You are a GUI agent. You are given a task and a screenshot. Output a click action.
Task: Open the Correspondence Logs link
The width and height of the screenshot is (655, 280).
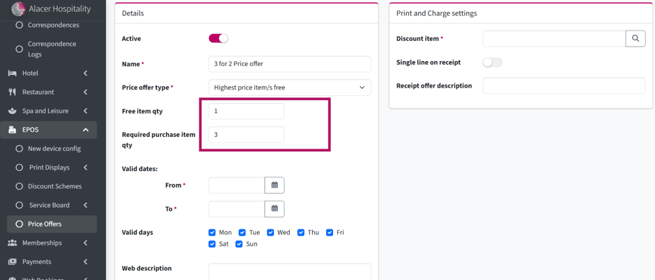(x=52, y=49)
